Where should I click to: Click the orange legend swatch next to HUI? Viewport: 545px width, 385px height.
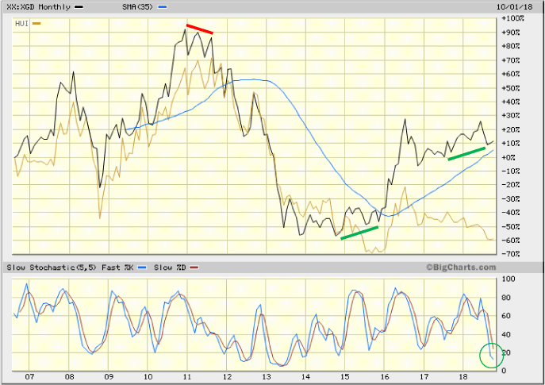(36, 24)
